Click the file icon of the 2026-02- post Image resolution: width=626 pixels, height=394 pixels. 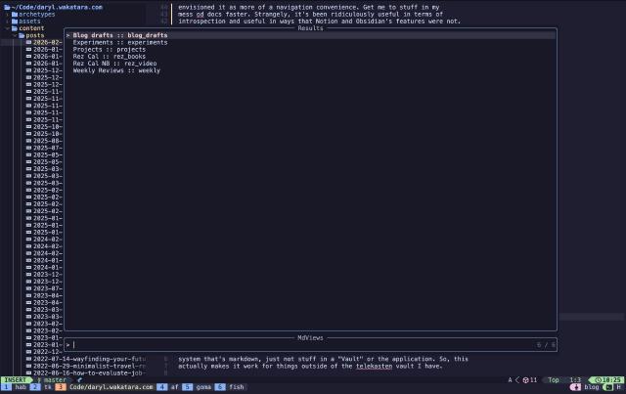28,42
